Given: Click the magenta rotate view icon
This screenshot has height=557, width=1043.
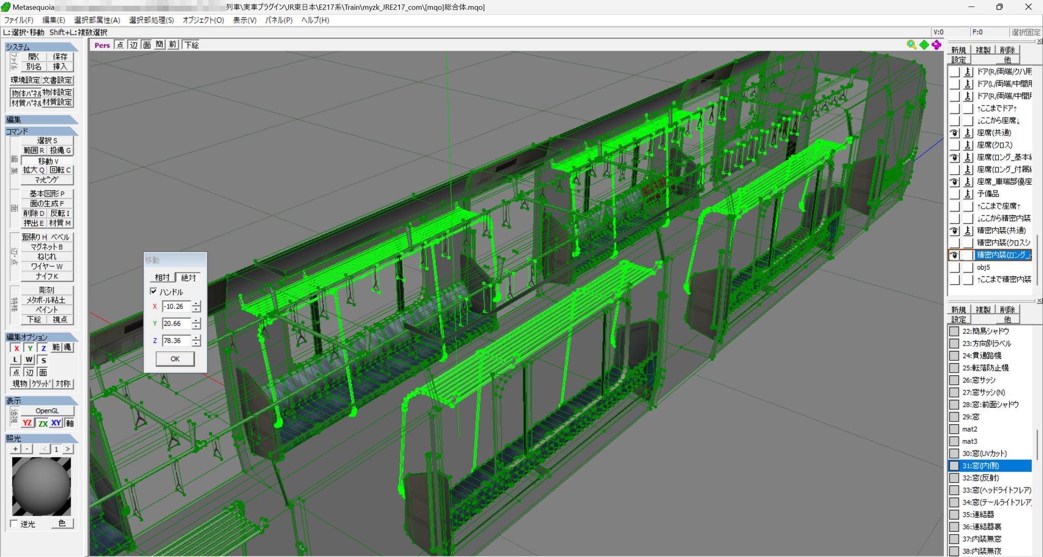Looking at the screenshot, I should pyautogui.click(x=937, y=45).
